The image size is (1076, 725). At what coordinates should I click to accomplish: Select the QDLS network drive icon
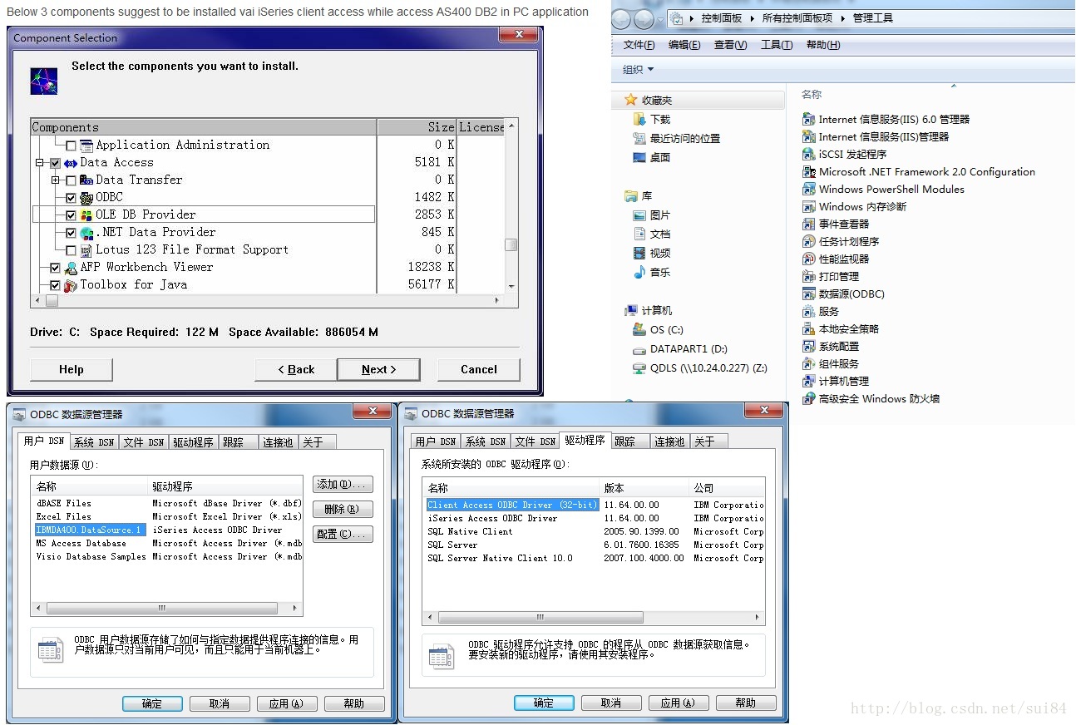639,368
